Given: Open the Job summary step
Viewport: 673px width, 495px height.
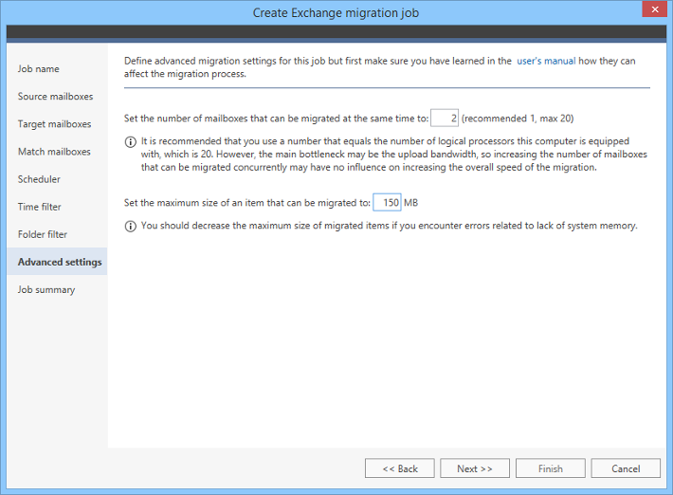Looking at the screenshot, I should point(45,290).
